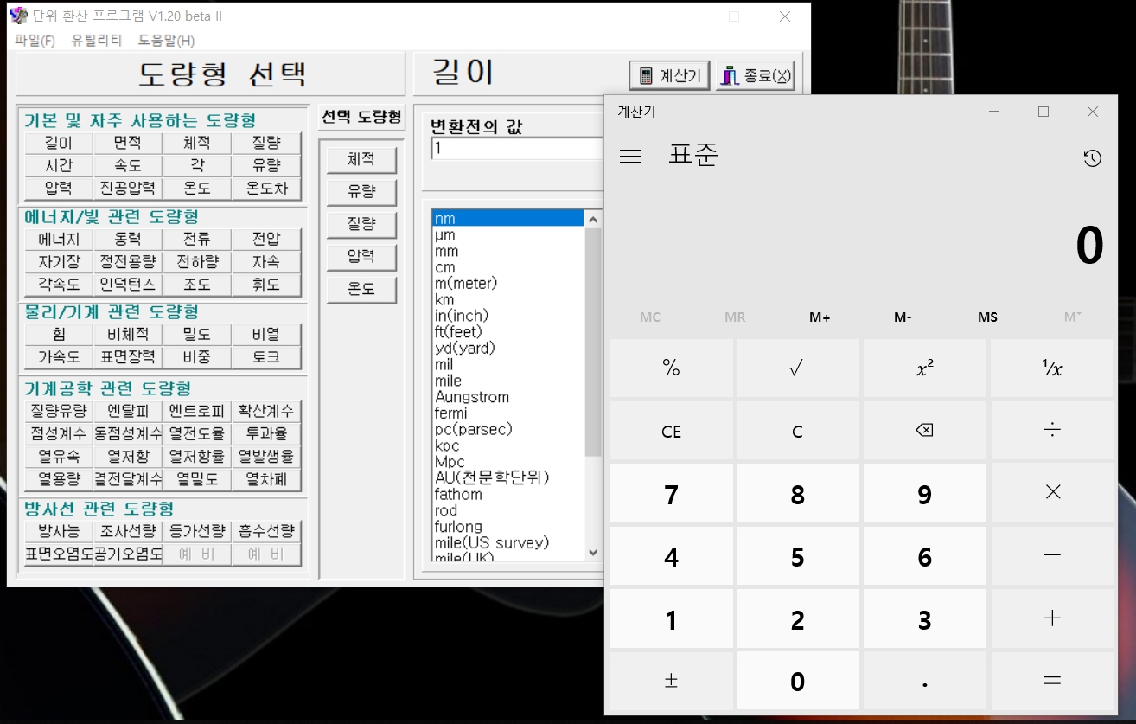1136x724 pixels.
Task: Click the 계산기 button with calculator icon
Action: pos(669,75)
